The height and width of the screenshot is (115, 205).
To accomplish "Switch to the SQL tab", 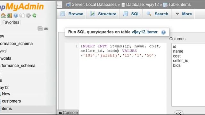I will tap(131, 14).
